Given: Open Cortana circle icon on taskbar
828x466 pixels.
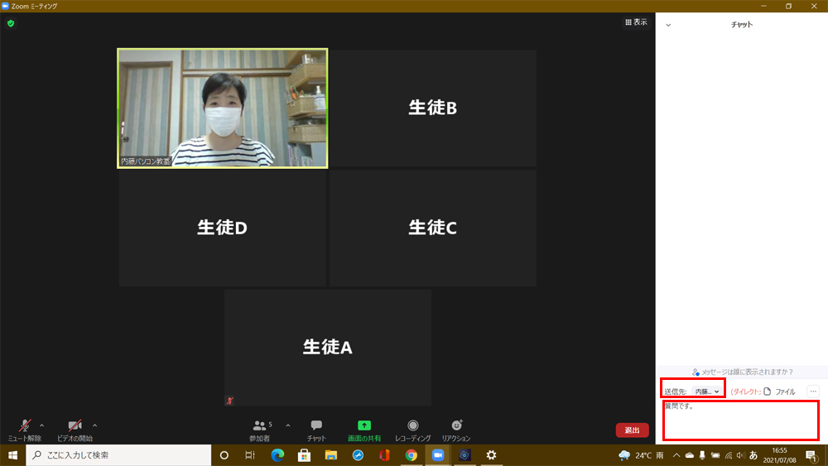Looking at the screenshot, I should click(x=224, y=455).
